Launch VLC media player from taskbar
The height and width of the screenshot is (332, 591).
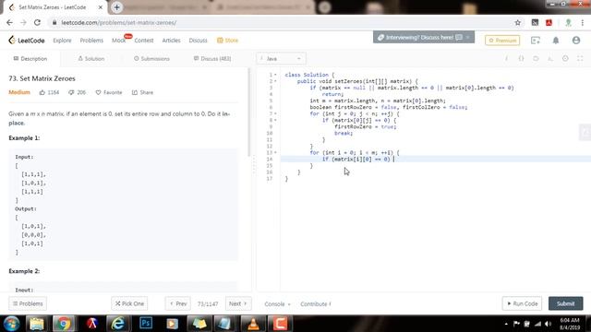253,324
